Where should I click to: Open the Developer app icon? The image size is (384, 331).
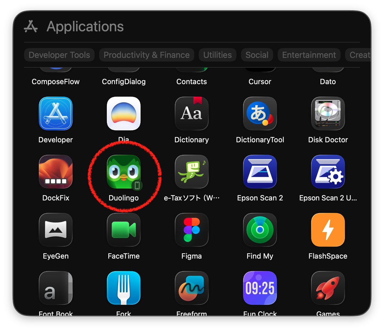click(x=56, y=114)
